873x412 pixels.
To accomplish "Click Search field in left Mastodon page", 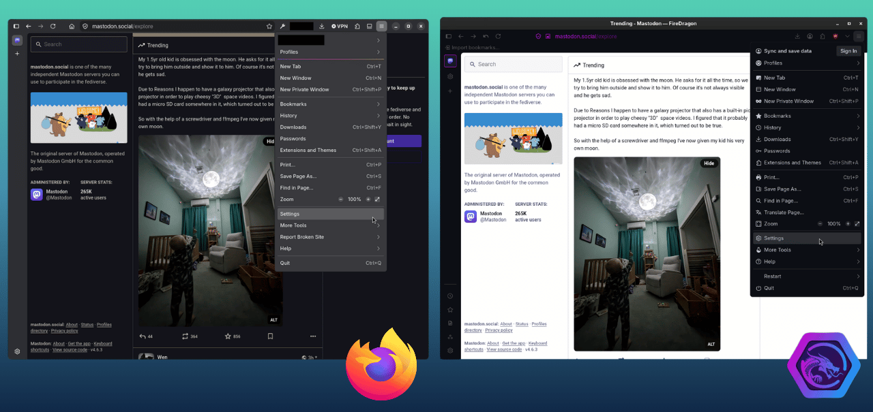I will [79, 44].
